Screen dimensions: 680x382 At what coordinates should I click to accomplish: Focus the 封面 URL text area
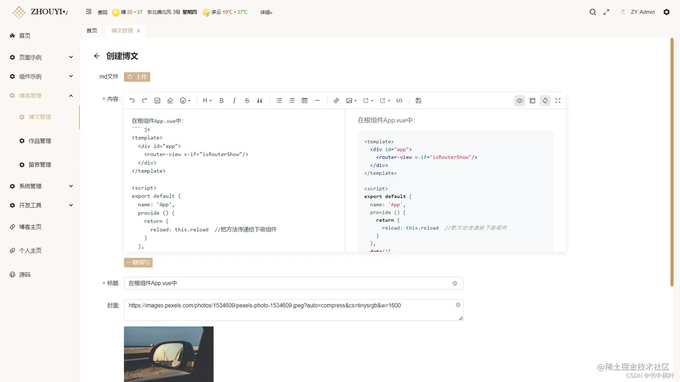click(294, 310)
